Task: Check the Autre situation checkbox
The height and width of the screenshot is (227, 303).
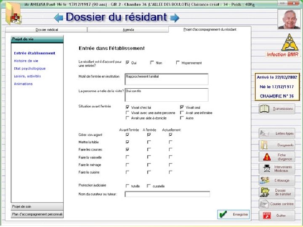Action: coord(182,118)
